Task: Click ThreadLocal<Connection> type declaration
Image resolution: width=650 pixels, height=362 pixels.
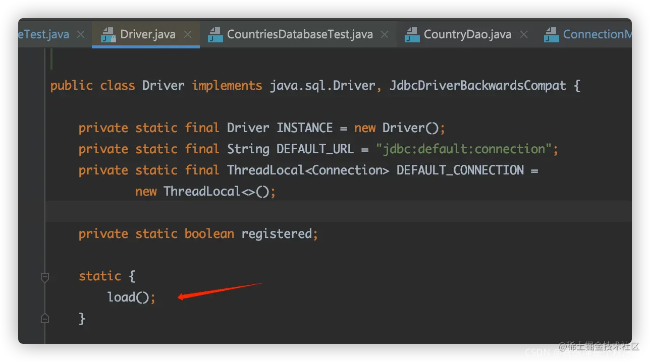Action: pos(308,170)
